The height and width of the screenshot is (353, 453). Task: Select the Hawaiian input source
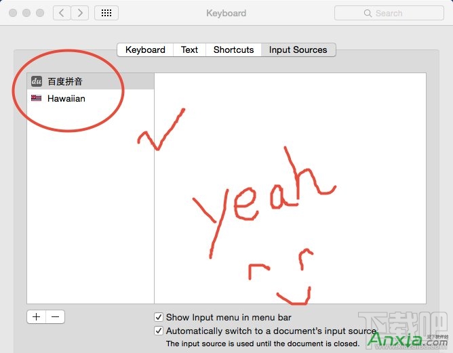[x=90, y=98]
